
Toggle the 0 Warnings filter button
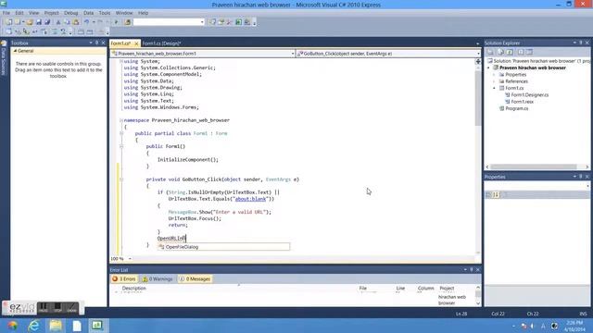pyautogui.click(x=158, y=279)
